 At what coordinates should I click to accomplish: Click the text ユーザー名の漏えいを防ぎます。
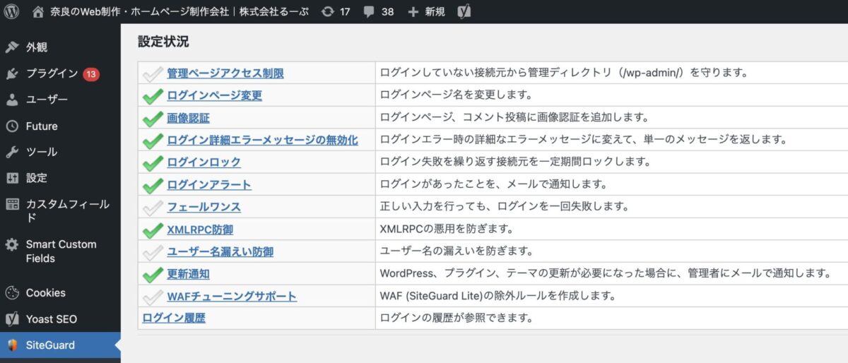(x=457, y=252)
